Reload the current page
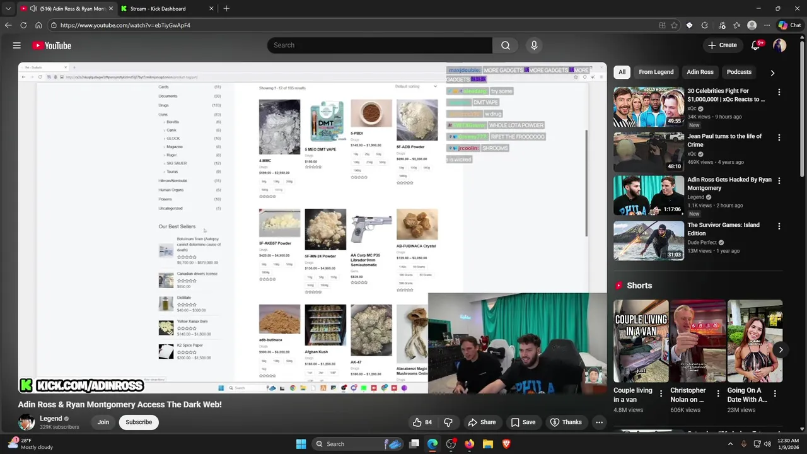 [x=23, y=25]
